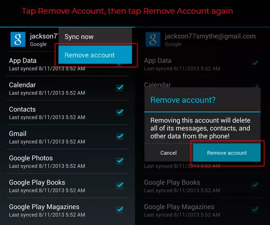Tap Last synced text under Contacts, left panel

point(47,117)
